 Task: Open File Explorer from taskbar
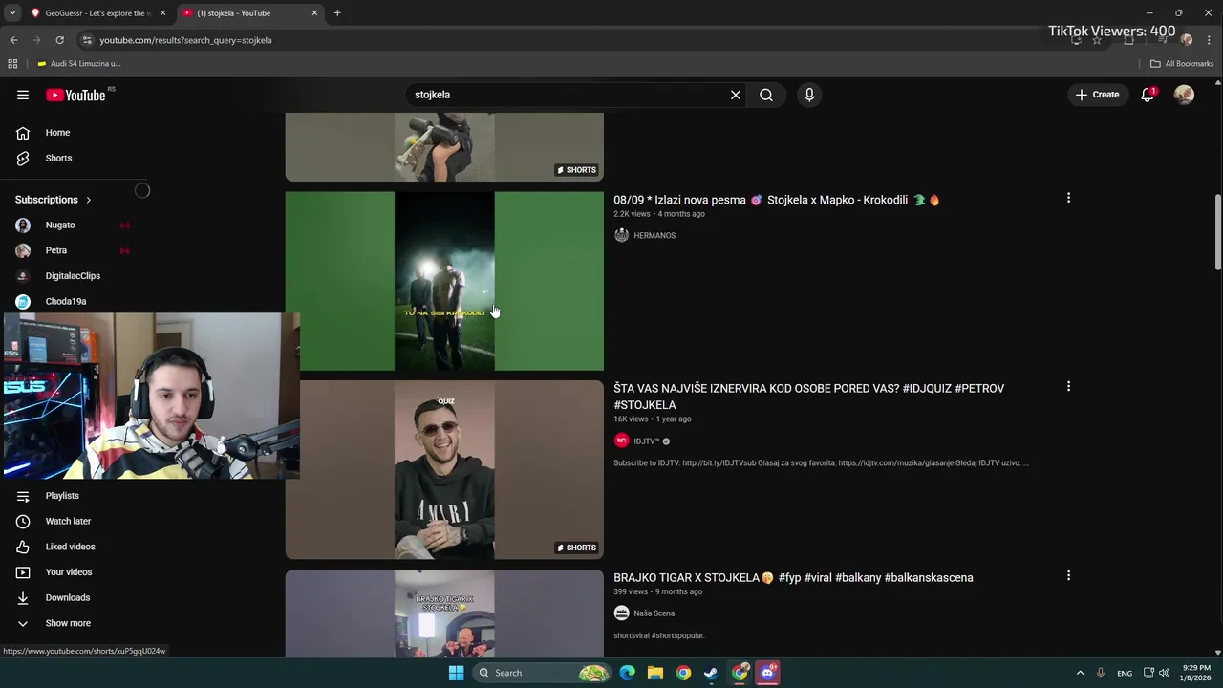[x=655, y=673]
